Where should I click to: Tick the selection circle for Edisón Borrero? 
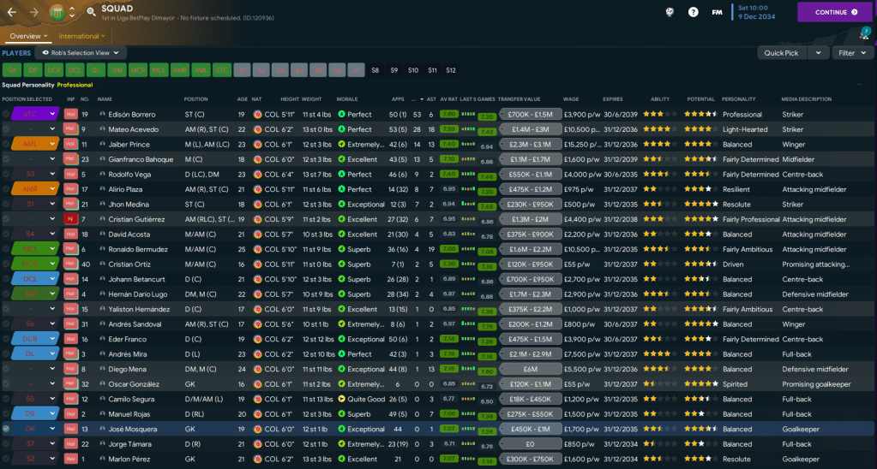click(6, 115)
